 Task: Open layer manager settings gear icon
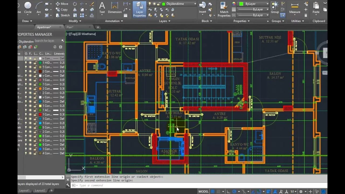(61, 47)
